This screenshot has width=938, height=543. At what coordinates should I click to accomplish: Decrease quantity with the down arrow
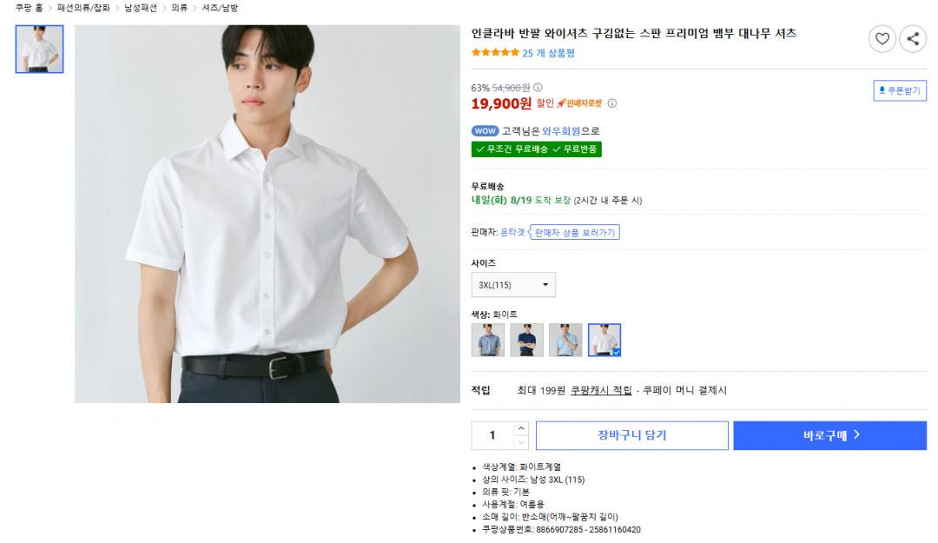click(x=520, y=442)
